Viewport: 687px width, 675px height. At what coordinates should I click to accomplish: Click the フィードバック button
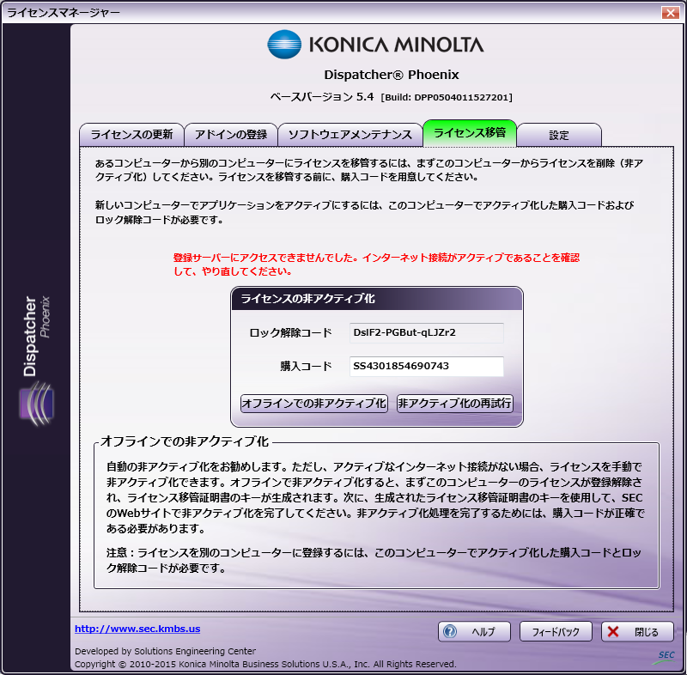(x=556, y=632)
